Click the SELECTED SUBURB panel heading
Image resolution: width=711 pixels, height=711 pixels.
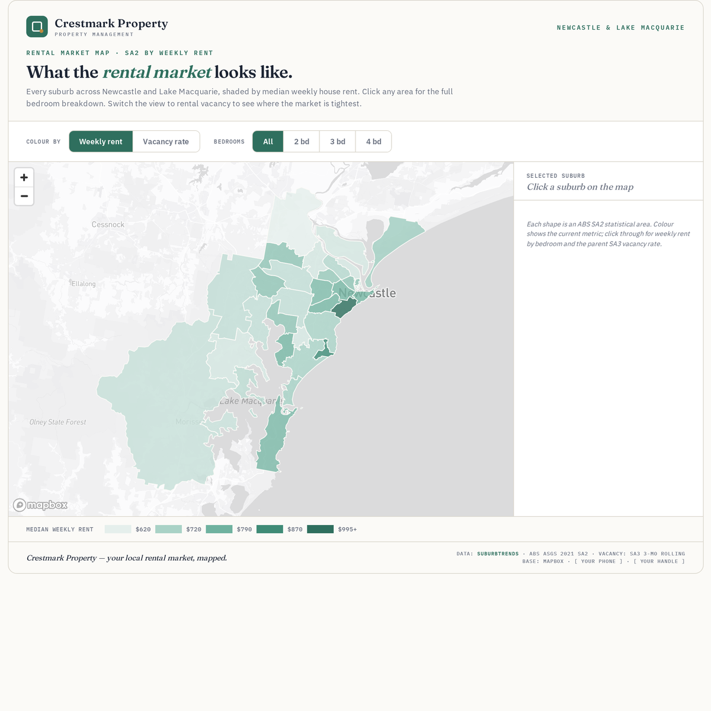[x=556, y=176]
